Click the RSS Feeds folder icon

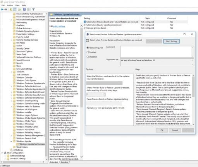click(14, 43)
